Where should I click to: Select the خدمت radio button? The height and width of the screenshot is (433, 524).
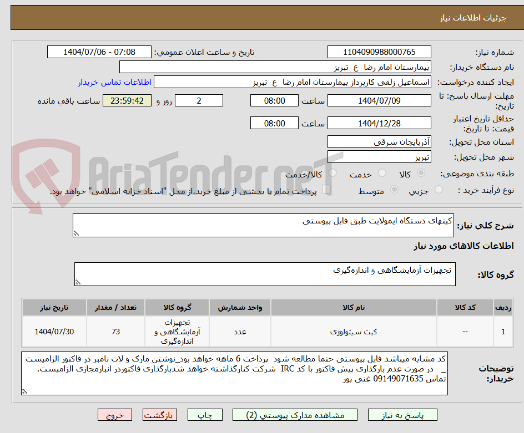[382, 174]
